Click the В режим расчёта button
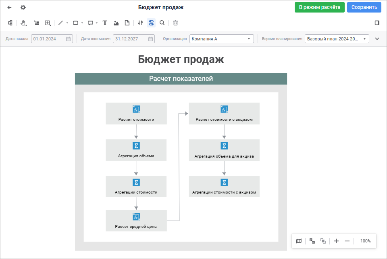This screenshot has height=259, width=387. 319,7
